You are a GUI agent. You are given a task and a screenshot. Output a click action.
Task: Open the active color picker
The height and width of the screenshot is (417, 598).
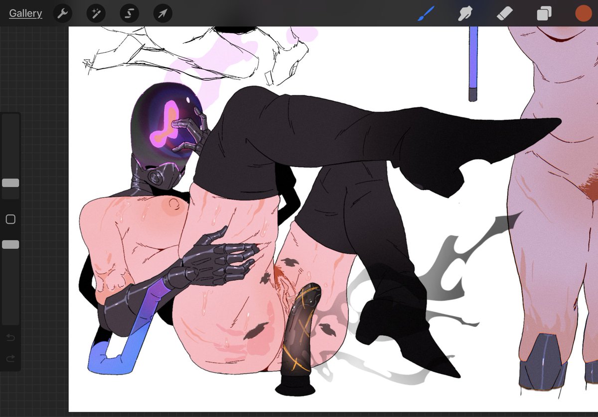tap(583, 13)
